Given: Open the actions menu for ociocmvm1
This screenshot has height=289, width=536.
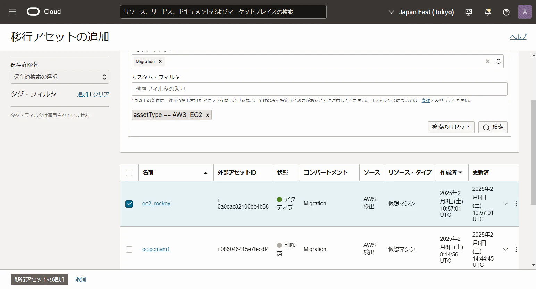Looking at the screenshot, I should [x=516, y=249].
